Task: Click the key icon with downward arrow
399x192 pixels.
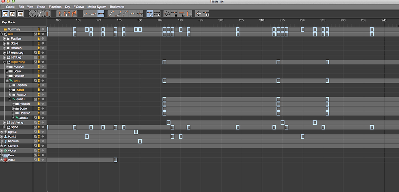Action: click(x=157, y=14)
